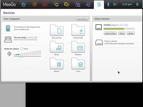Click the MeeGo logo
The image size is (143, 107).
(9, 4)
